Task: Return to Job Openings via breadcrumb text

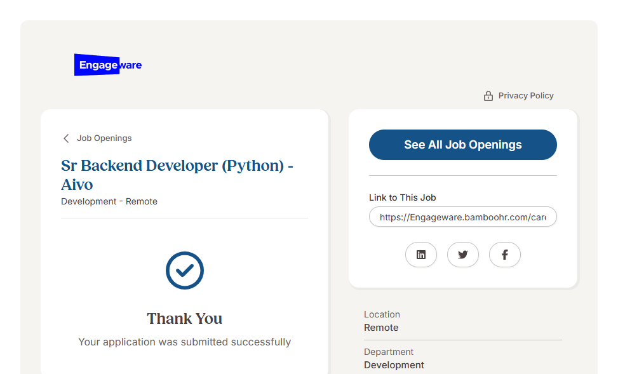Action: coord(104,138)
